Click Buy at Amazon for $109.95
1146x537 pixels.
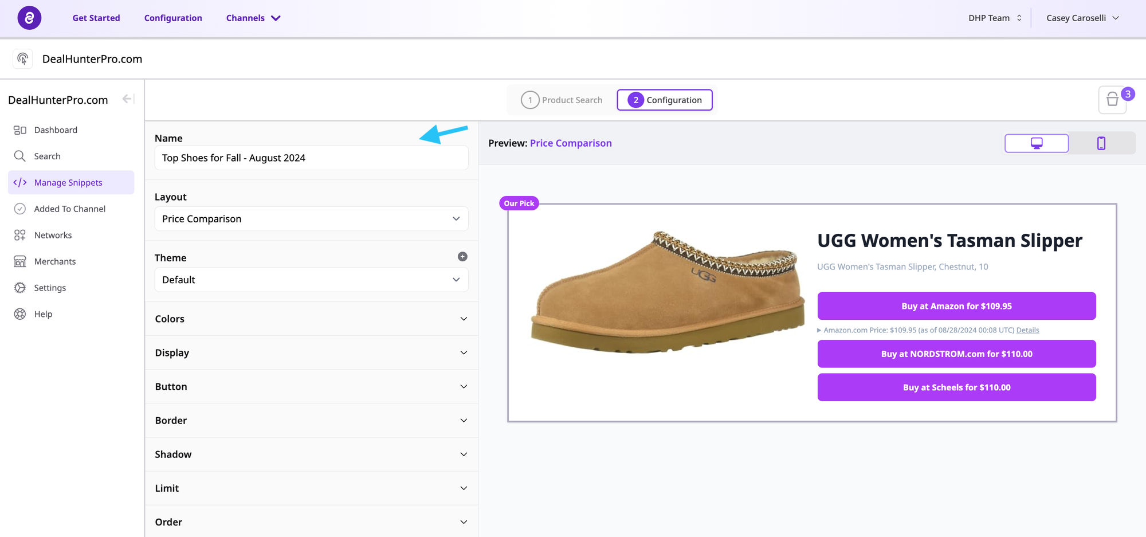[x=956, y=306]
